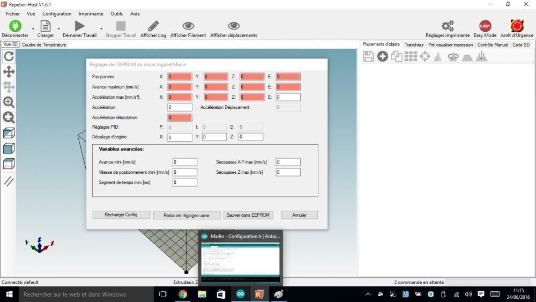The width and height of the screenshot is (536, 302).
Task: Click the mirror object icon
Action: point(482,56)
